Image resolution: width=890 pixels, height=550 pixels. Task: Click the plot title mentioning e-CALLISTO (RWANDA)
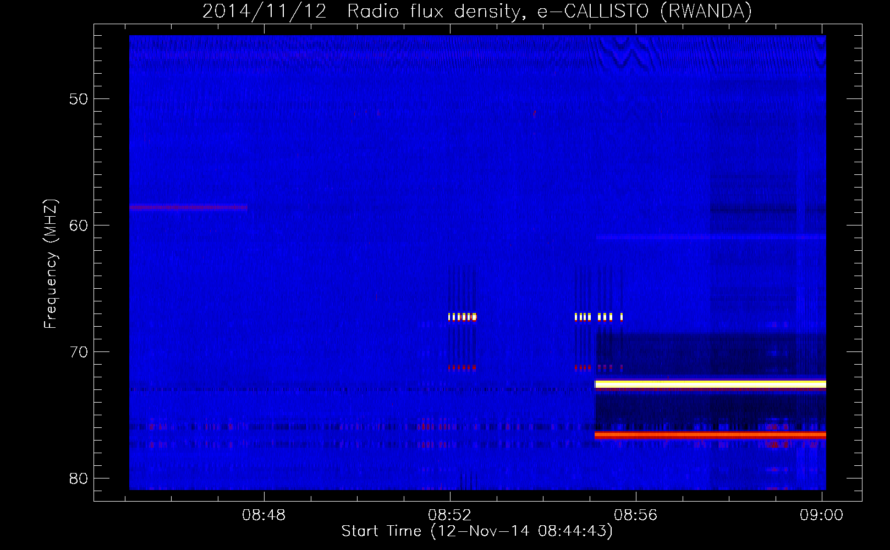click(477, 11)
